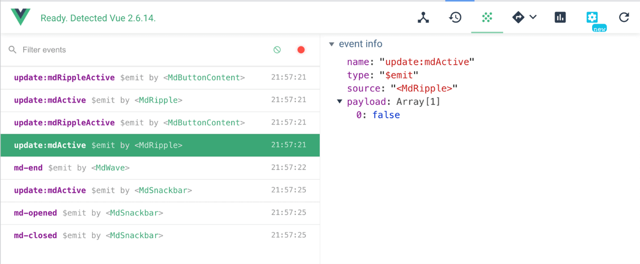Open the Components inspector tab
640x264 pixels.
(x=423, y=17)
